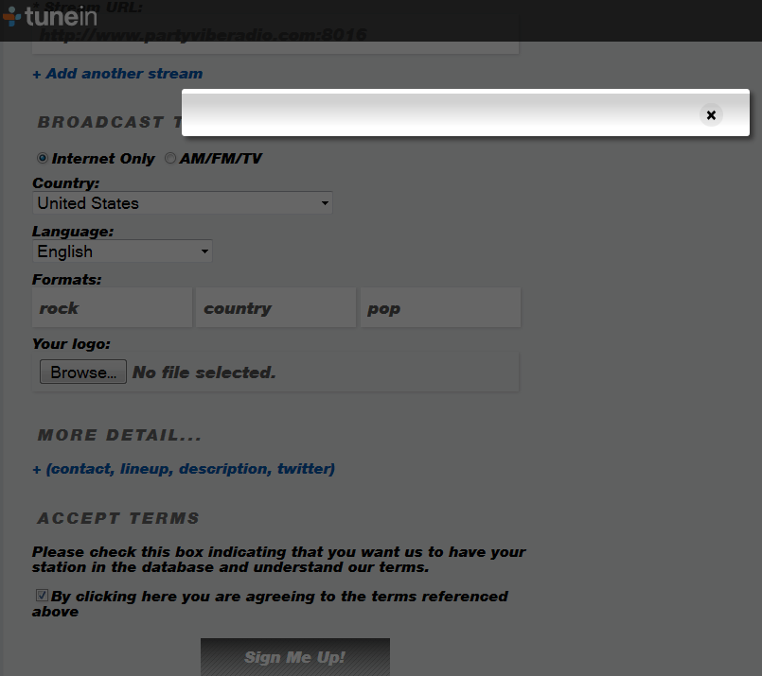
Task: Click the rock format field
Action: pos(113,307)
